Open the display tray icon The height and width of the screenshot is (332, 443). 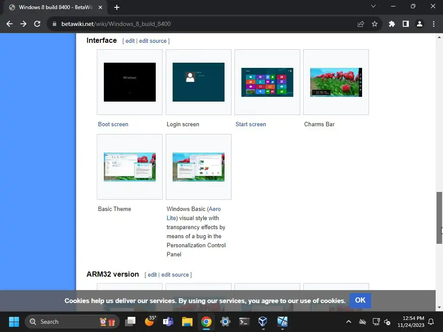tap(376, 322)
